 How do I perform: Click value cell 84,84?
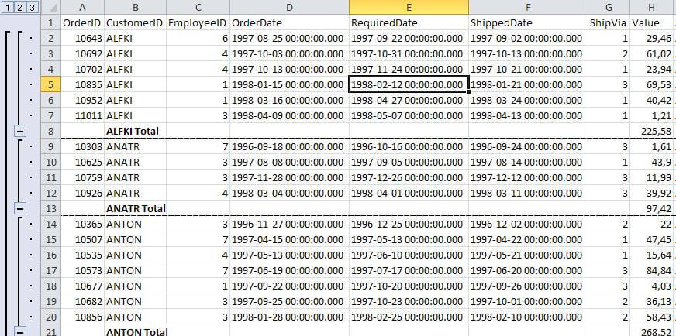pyautogui.click(x=652, y=271)
